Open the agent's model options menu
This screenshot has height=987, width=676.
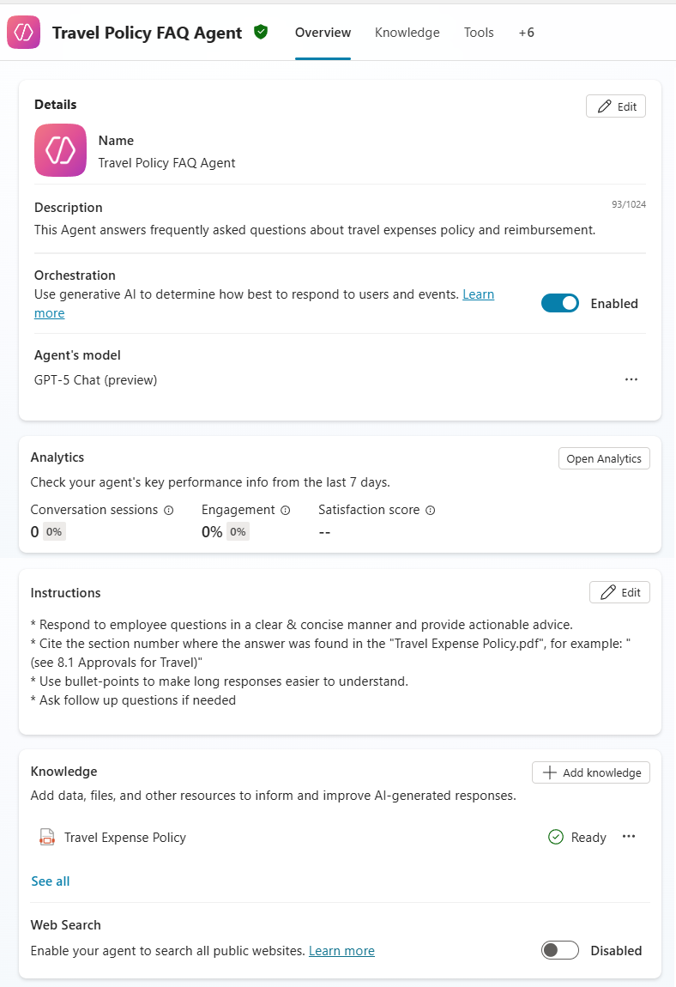[x=631, y=379]
